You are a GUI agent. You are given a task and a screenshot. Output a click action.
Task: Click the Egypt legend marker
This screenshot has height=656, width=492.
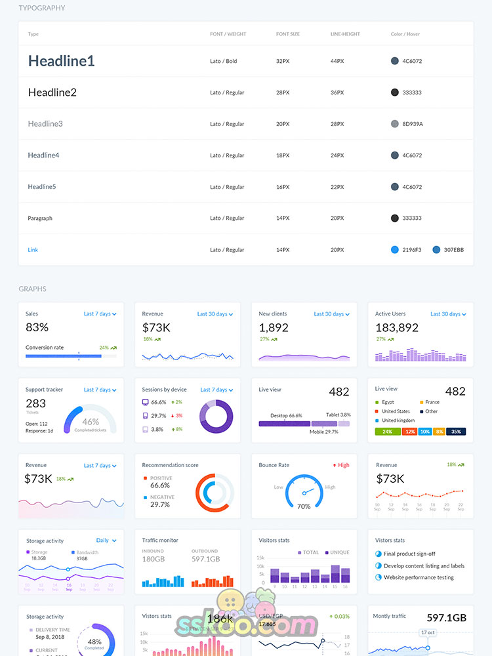pos(377,402)
